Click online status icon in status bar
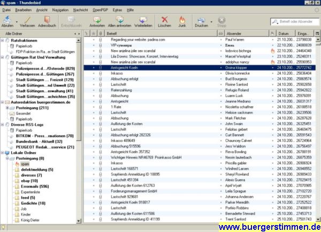The width and height of the screenshot is (321, 232). coord(3,228)
